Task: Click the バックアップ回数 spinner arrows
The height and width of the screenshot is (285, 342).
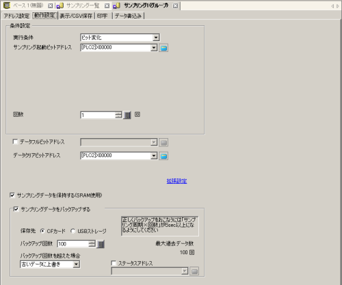Action: tap(92, 244)
